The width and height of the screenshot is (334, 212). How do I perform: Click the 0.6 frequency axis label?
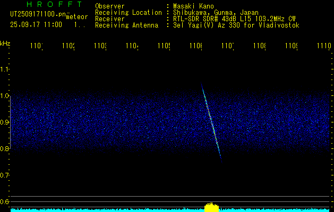pos(5,201)
